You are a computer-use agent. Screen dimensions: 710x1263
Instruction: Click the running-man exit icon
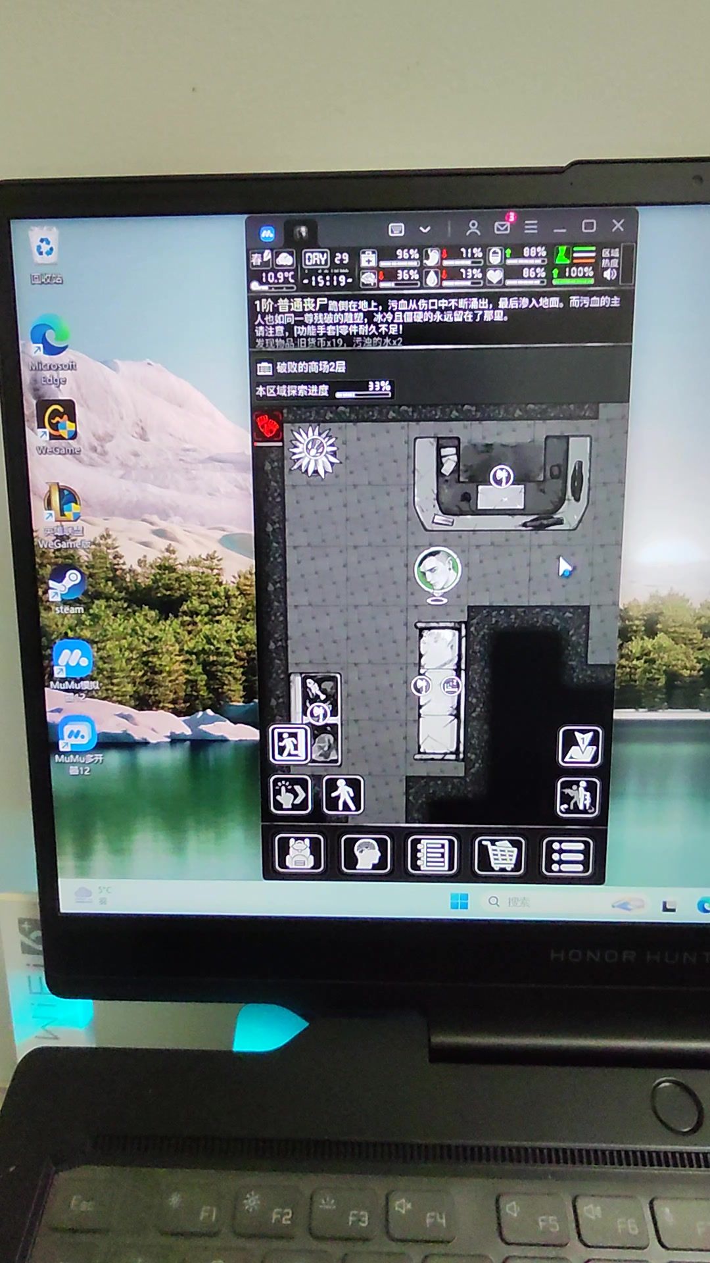pyautogui.click(x=290, y=744)
